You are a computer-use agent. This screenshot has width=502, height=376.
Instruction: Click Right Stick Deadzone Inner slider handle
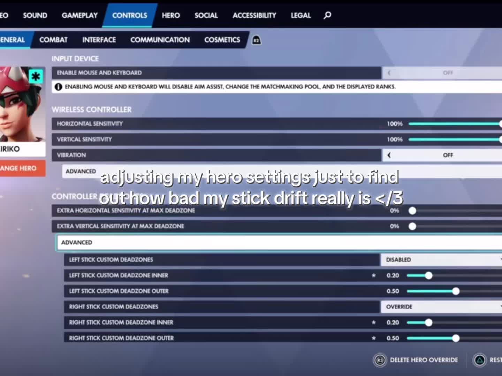coord(429,322)
